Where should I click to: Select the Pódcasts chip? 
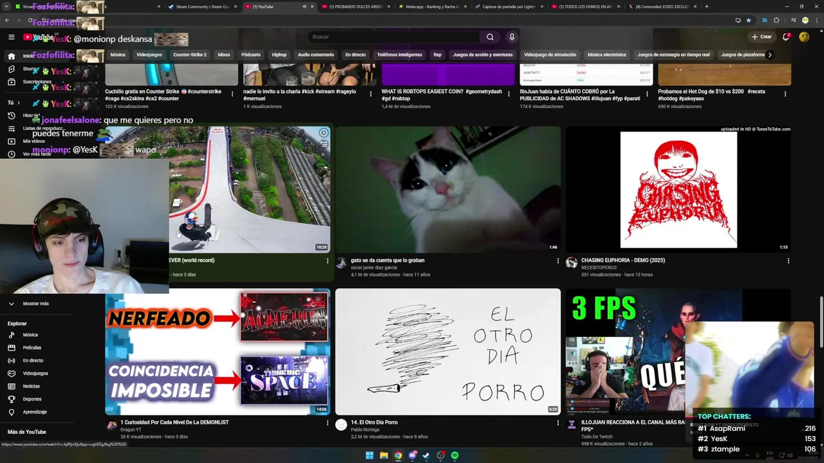(251, 55)
